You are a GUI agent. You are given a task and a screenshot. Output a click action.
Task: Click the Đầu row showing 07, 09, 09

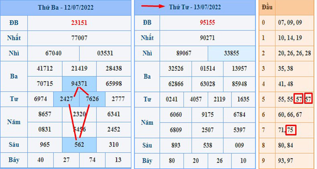(x=287, y=22)
